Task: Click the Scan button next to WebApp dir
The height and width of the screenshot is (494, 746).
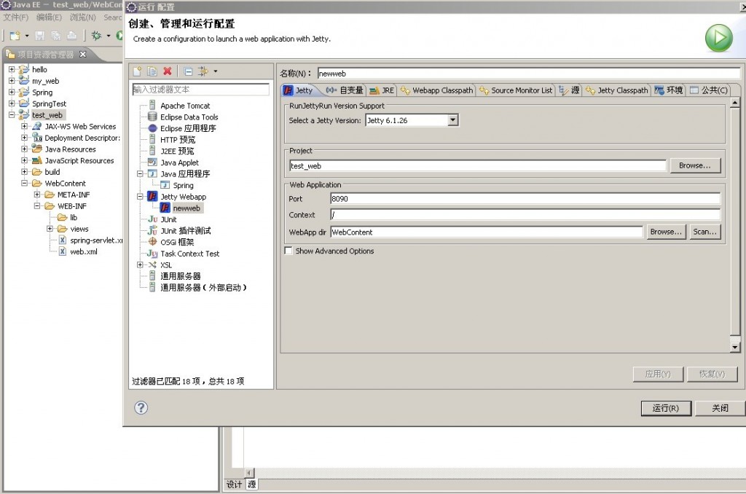Action: click(707, 232)
